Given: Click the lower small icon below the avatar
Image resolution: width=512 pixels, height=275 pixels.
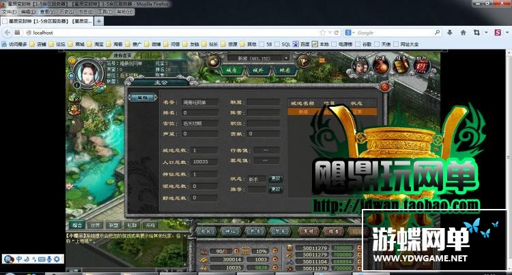Looking at the screenshot, I should pyautogui.click(x=74, y=110).
